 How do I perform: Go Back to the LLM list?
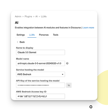coord(21,42)
